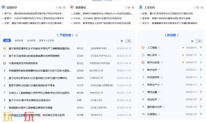Open 牛怡龙 article in 思想理论 list
Viewport: 206px width, 123px height.
pos(98,18)
